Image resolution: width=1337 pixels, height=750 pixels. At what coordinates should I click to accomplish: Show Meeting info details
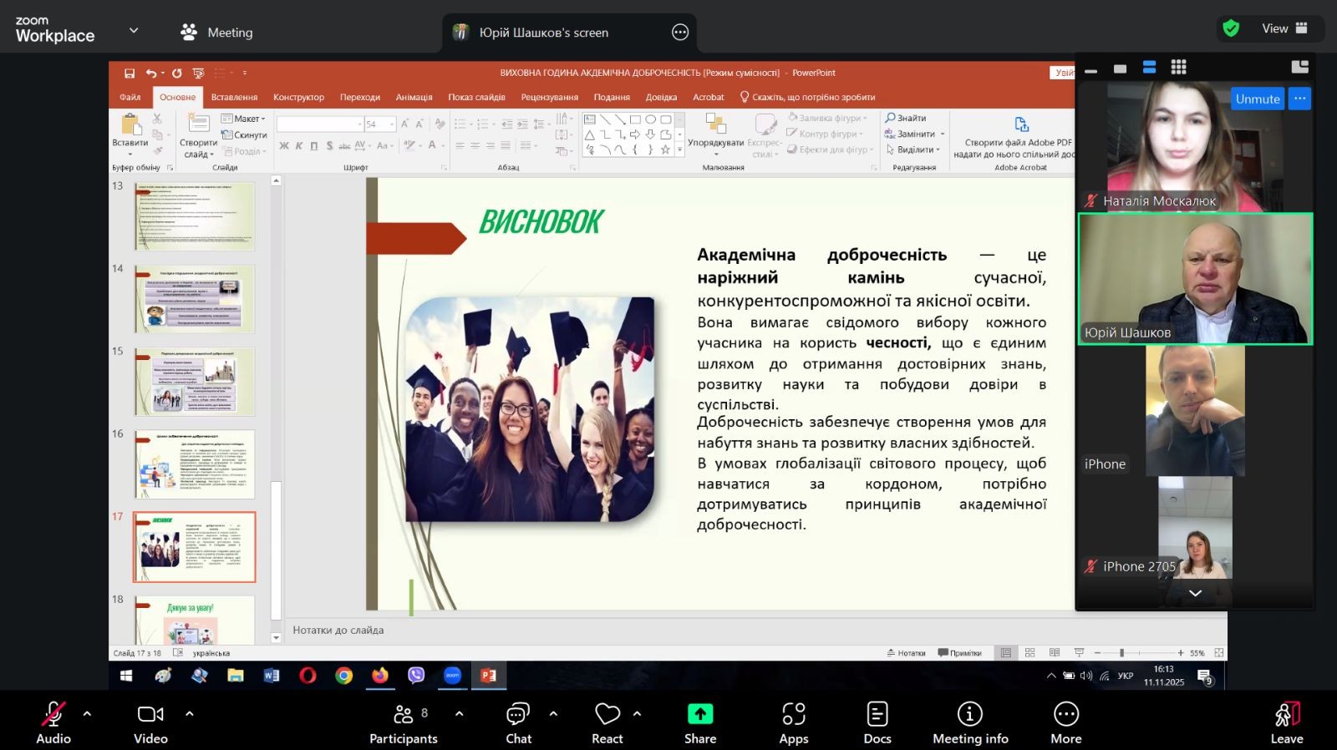point(970,722)
